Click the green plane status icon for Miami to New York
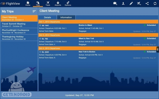Screen dimensions: 159x99 [145, 39]
